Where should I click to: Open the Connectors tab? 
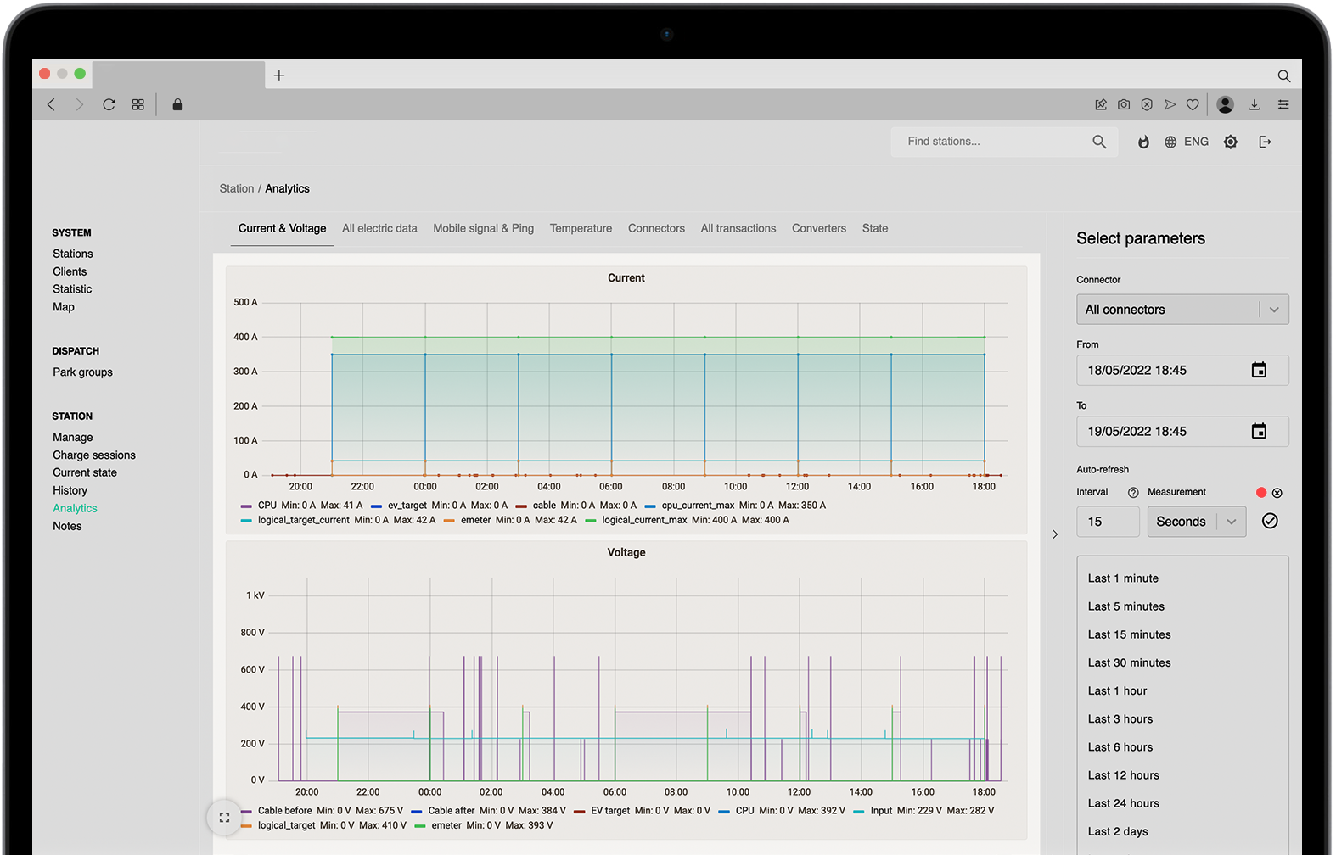click(656, 228)
